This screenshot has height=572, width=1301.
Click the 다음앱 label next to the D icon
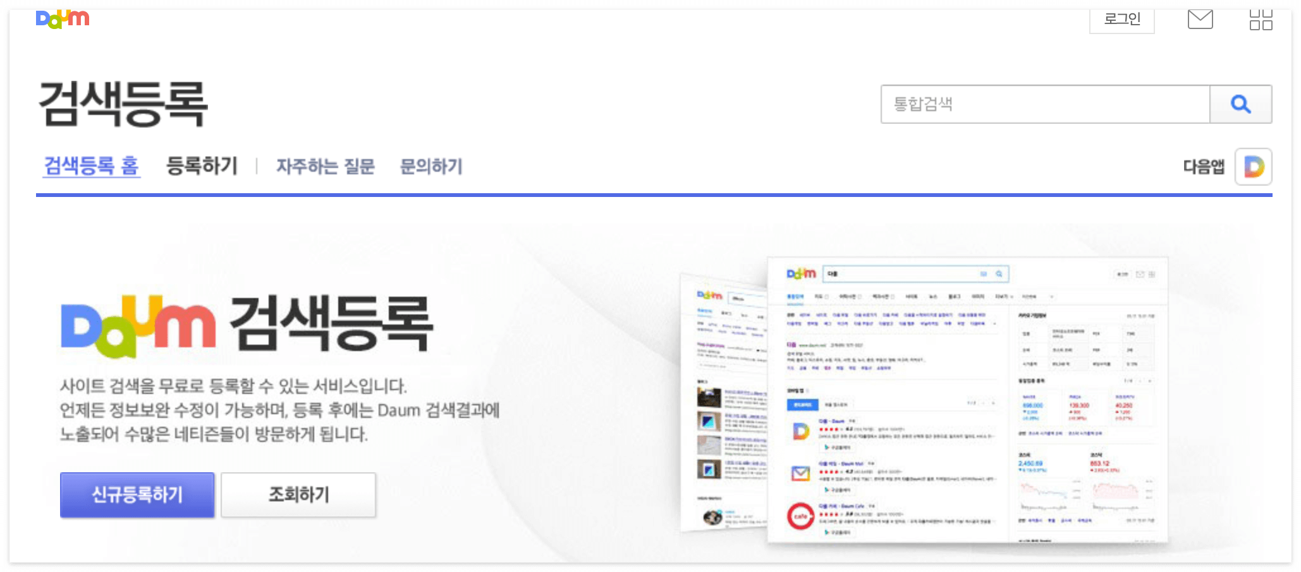[1204, 166]
